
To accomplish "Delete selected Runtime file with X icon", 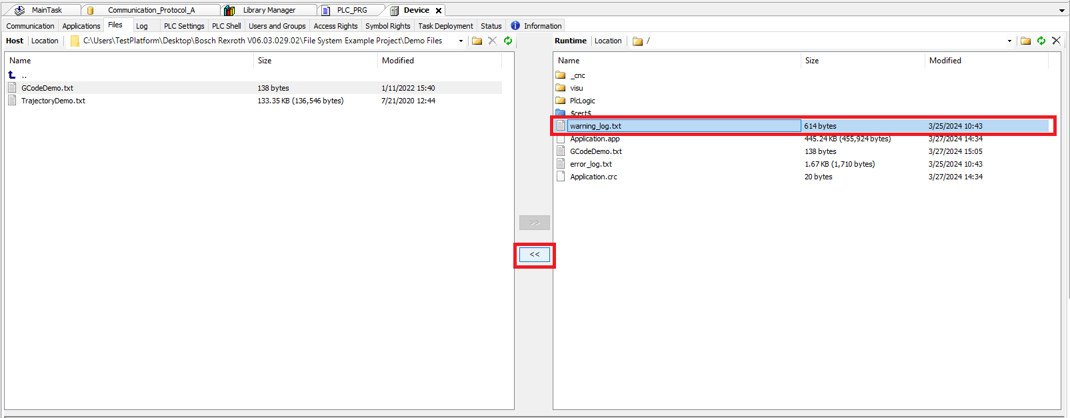I will click(1056, 41).
